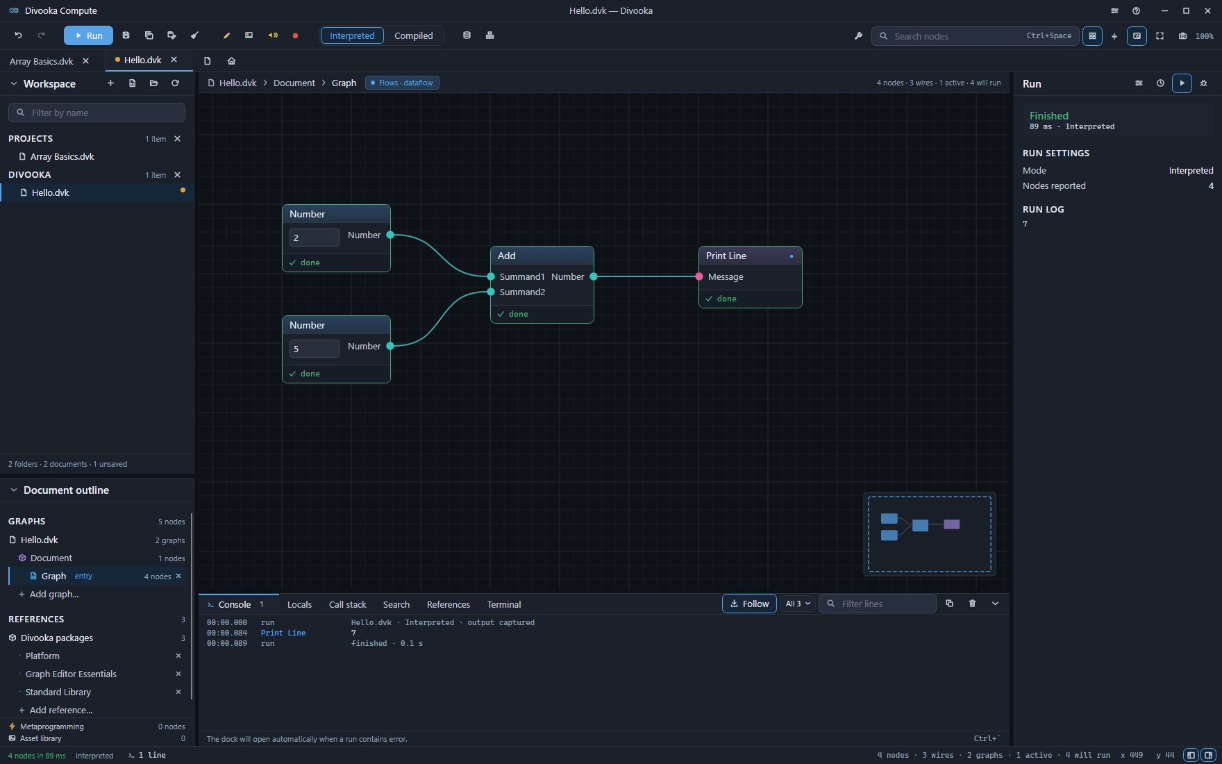The height and width of the screenshot is (764, 1222).
Task: Open the All 3 console filter dropdown
Action: (797, 604)
